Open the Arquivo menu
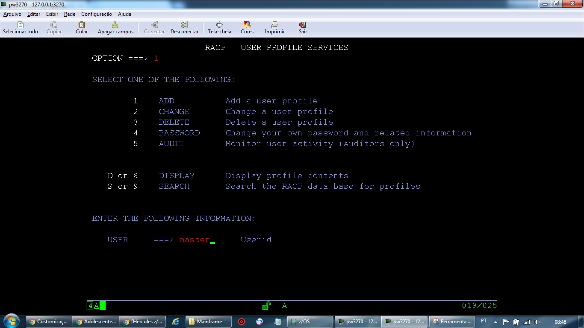This screenshot has width=584, height=328. tap(12, 14)
